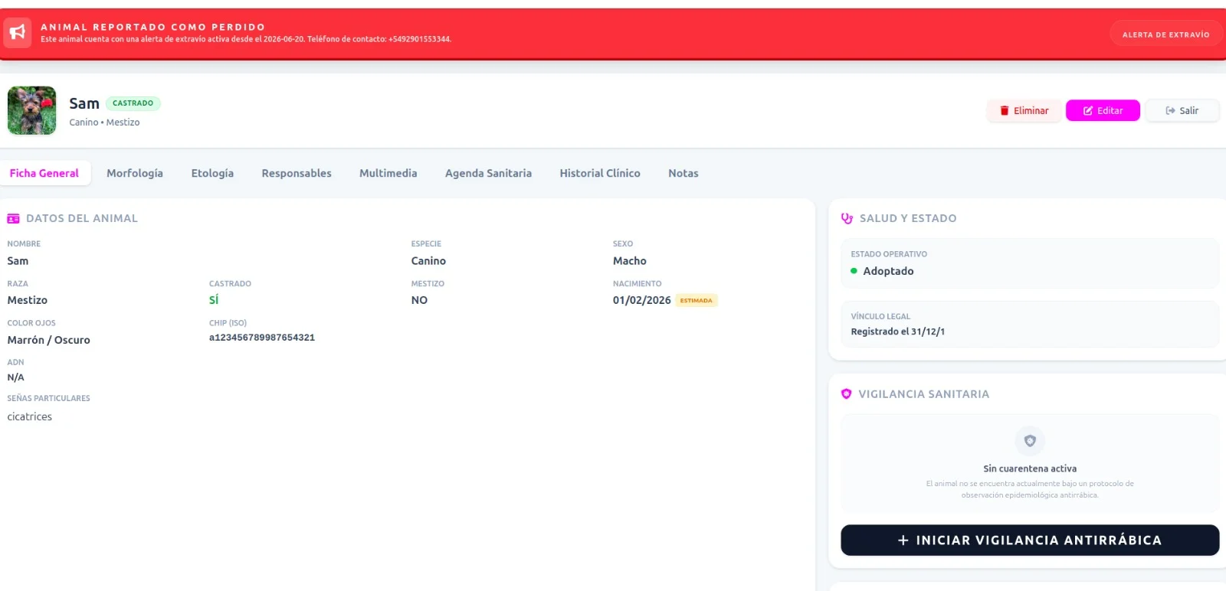
Task: Click the exit arrow icon in Salir
Action: pos(1170,111)
